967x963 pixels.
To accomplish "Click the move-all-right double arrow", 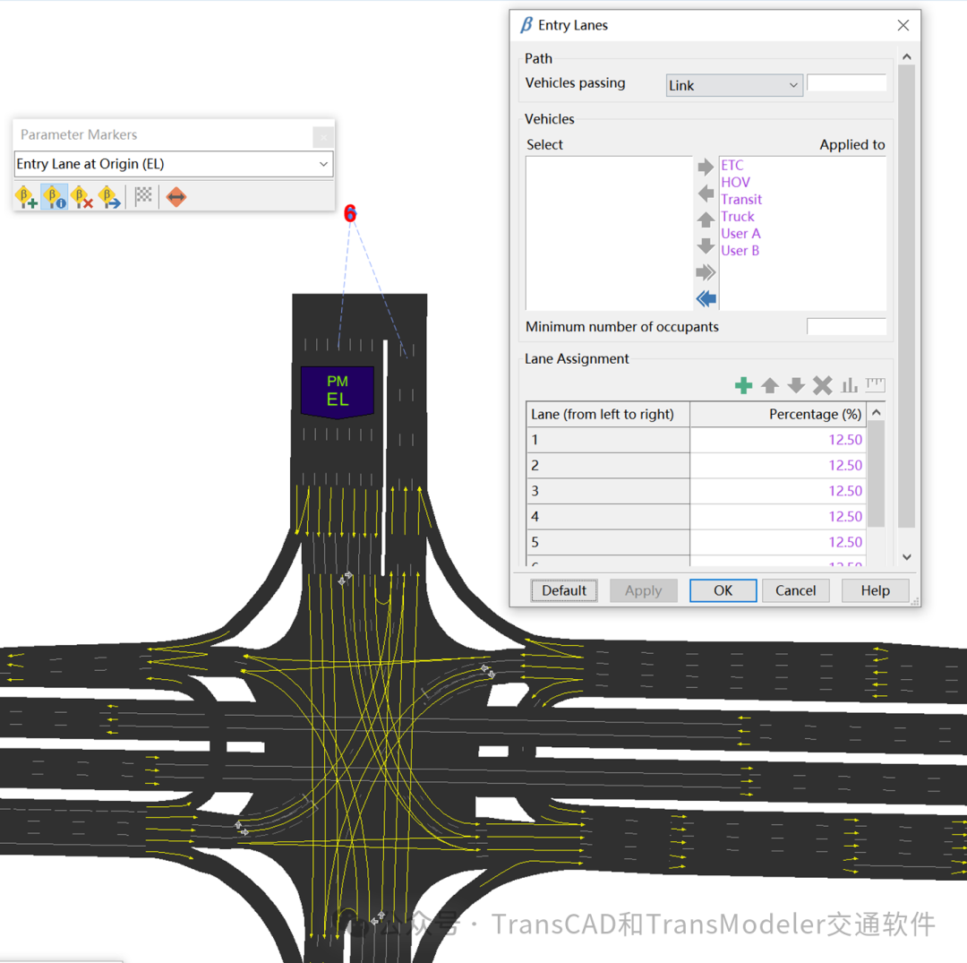I will tap(706, 272).
